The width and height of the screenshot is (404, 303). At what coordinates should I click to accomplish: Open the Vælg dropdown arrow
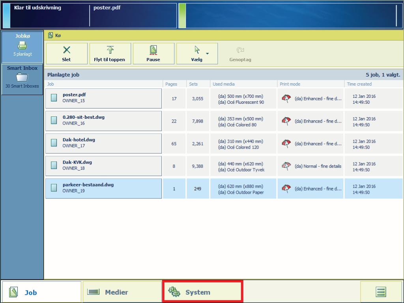point(208,54)
